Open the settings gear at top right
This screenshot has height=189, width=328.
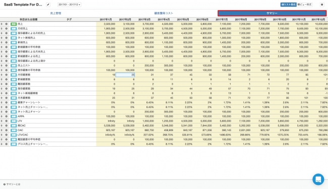click(322, 5)
